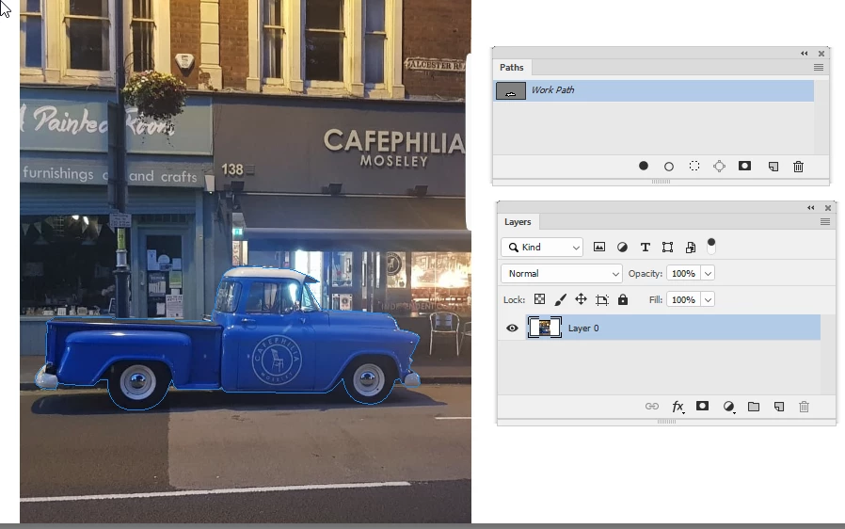
Task: Click the Layers panel vertical scrollbar
Action: coord(828,354)
